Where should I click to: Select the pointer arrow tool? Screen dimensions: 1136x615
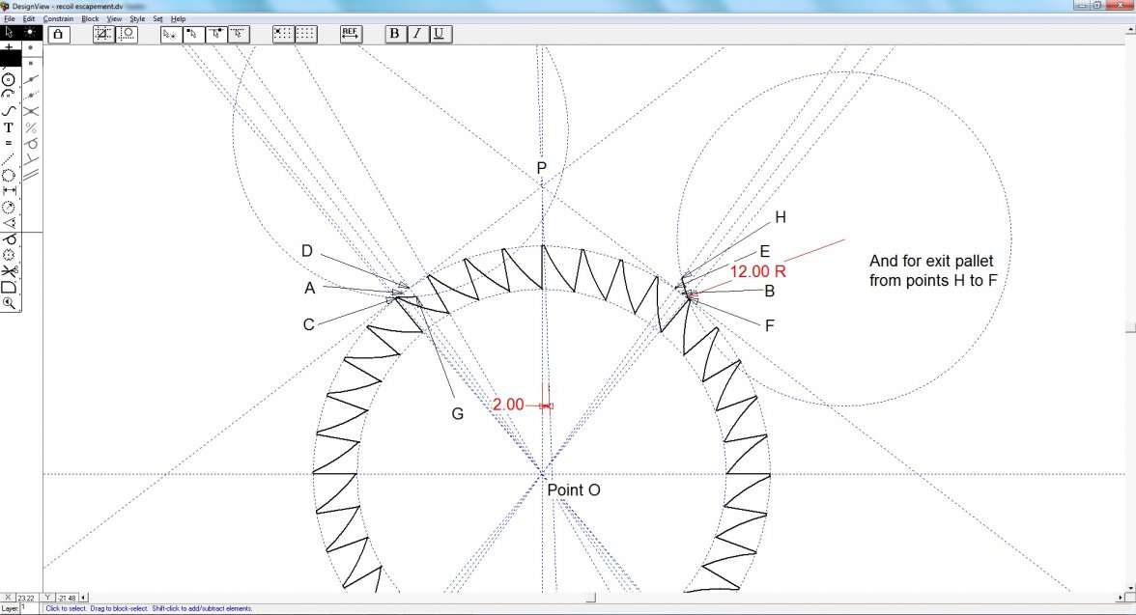click(x=9, y=32)
